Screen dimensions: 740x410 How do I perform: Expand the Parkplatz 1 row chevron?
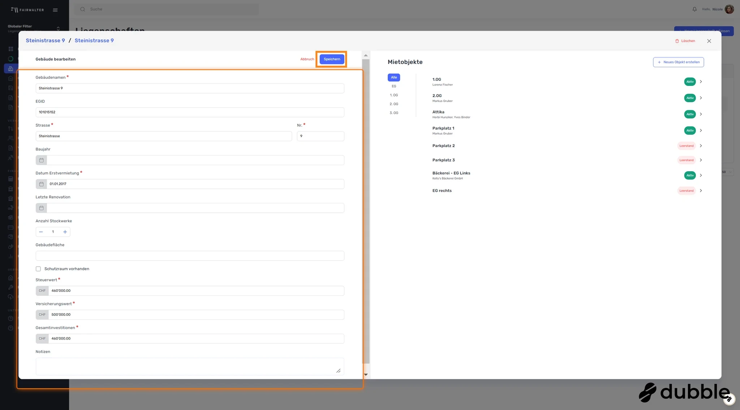point(701,130)
